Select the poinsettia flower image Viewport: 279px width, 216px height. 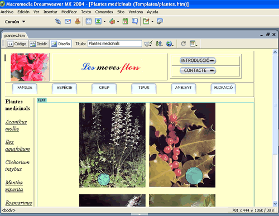click(30, 67)
